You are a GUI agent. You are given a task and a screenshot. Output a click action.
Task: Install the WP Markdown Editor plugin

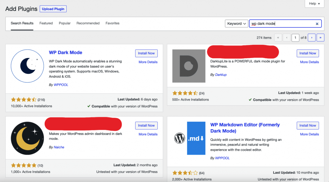(307, 125)
